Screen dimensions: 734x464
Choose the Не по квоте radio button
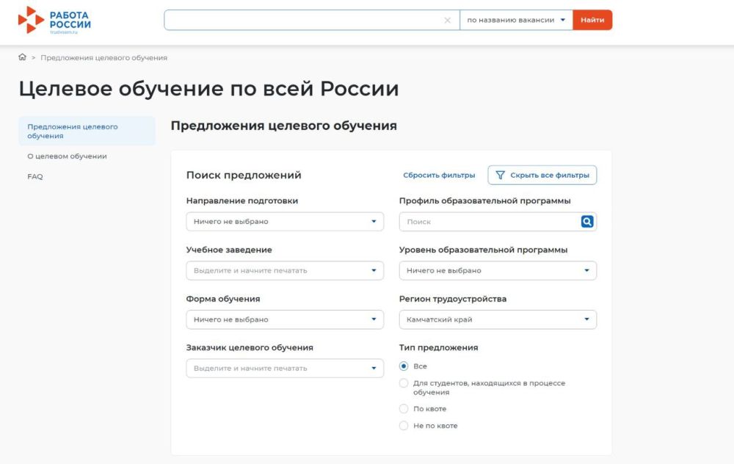pyautogui.click(x=404, y=426)
